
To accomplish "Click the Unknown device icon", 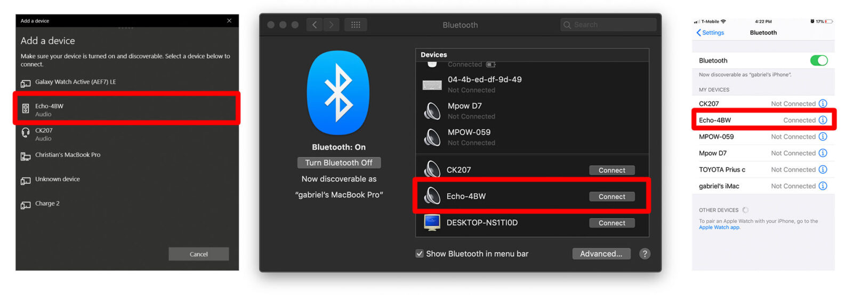I will 26,181.
